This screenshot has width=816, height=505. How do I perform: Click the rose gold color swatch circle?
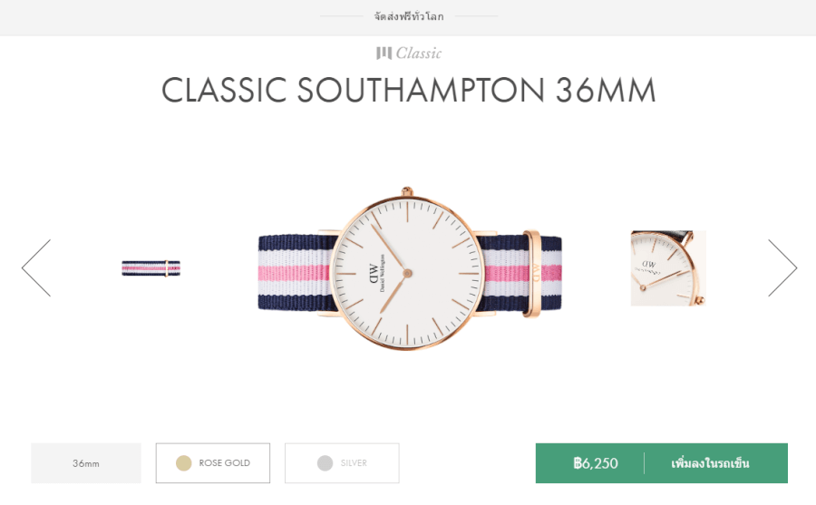click(x=184, y=463)
